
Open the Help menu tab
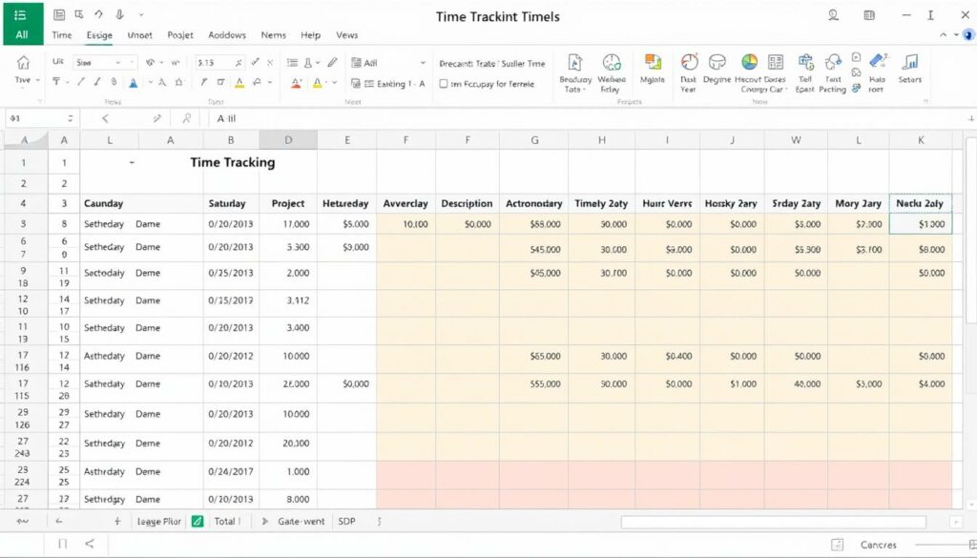pyautogui.click(x=310, y=35)
